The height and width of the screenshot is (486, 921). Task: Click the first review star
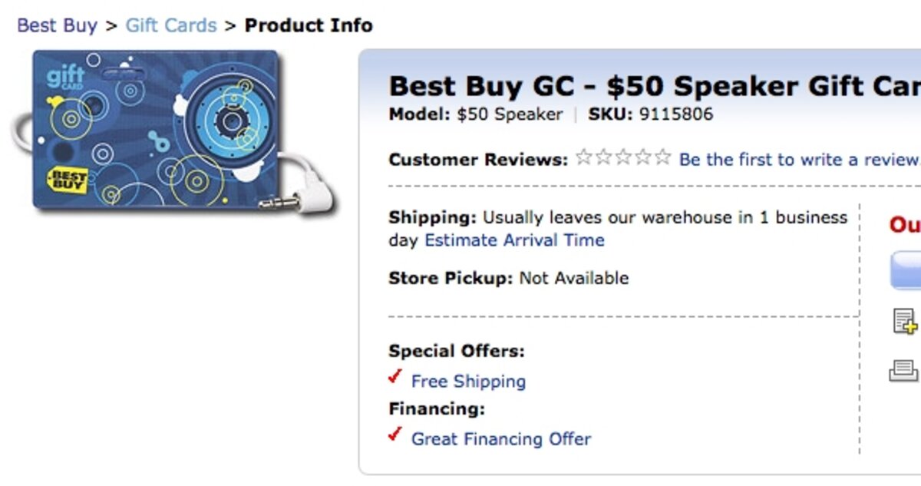pos(584,158)
